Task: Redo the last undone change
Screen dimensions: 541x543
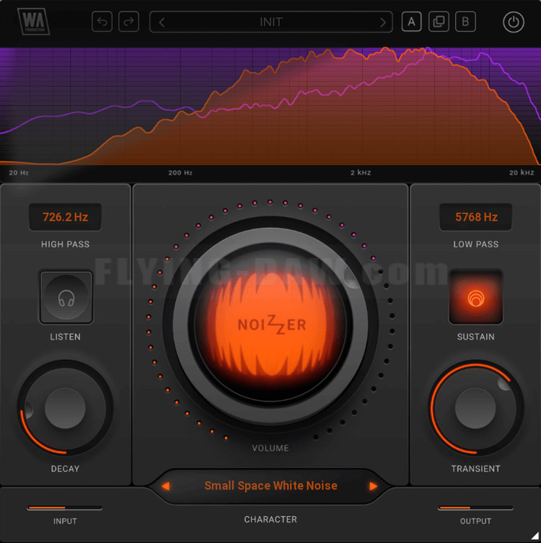Action: pos(128,22)
